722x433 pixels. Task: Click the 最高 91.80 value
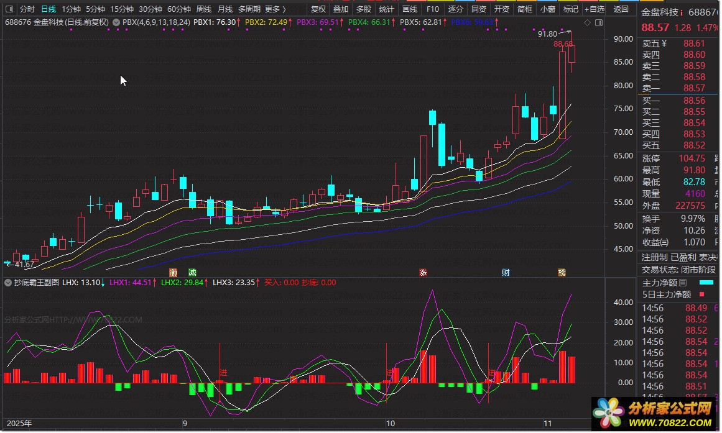695,170
